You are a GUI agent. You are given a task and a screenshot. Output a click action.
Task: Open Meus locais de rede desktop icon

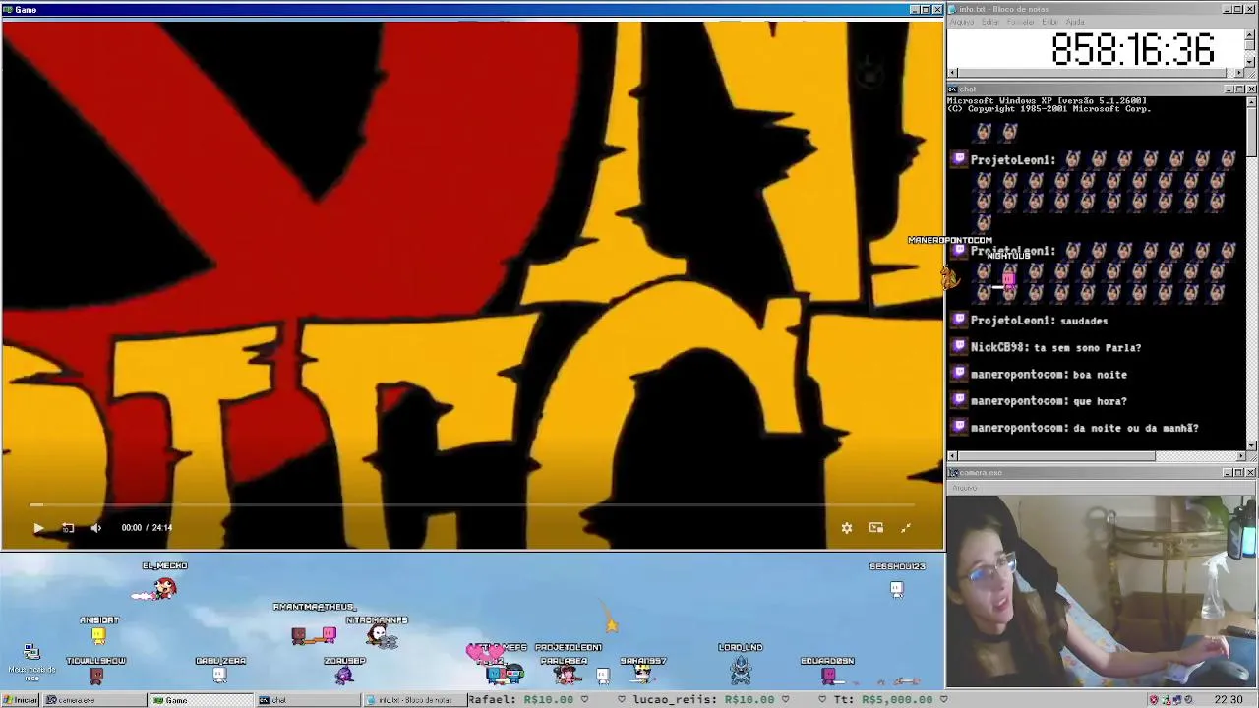(x=31, y=663)
